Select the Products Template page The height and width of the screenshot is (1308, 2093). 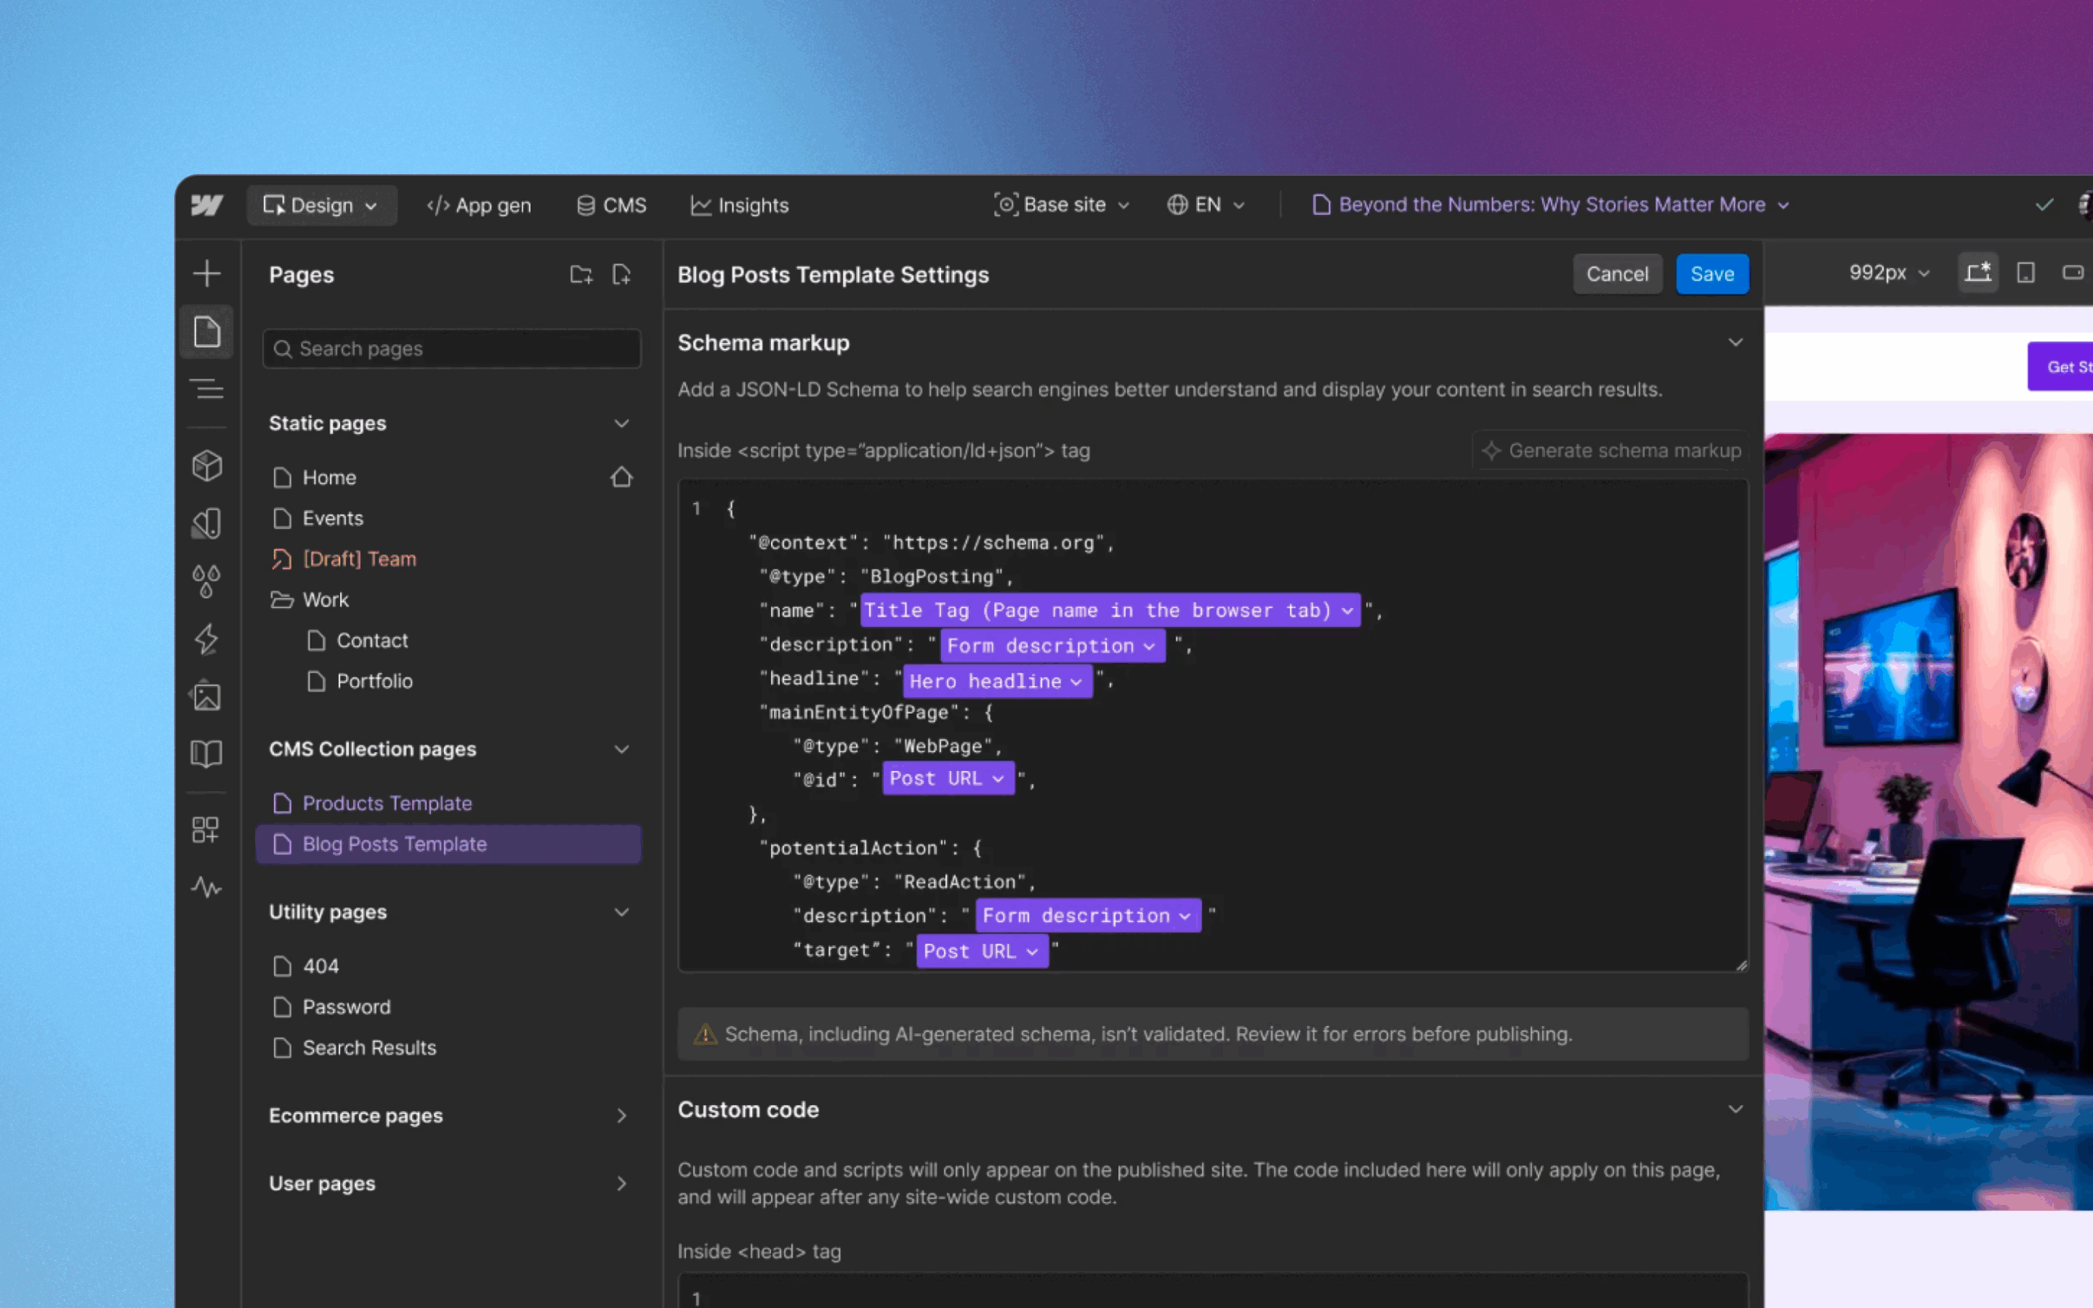387,803
